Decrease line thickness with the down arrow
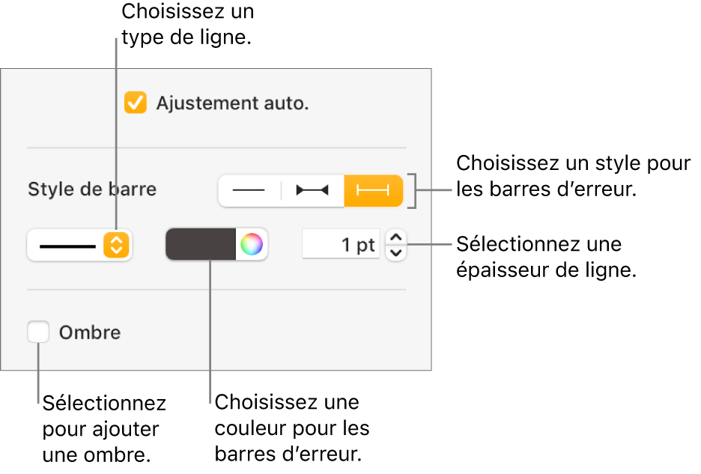701x474 pixels. pyautogui.click(x=397, y=253)
